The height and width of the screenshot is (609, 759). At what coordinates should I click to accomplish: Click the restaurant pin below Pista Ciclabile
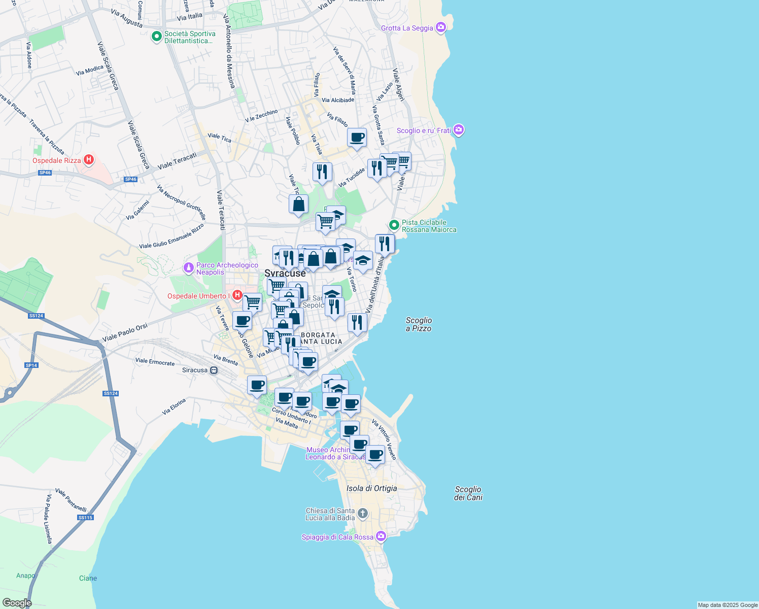tap(385, 244)
